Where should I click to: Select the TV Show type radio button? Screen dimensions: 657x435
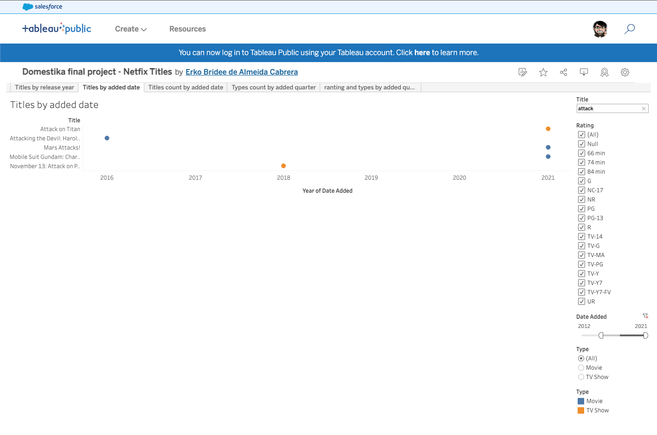pyautogui.click(x=581, y=377)
